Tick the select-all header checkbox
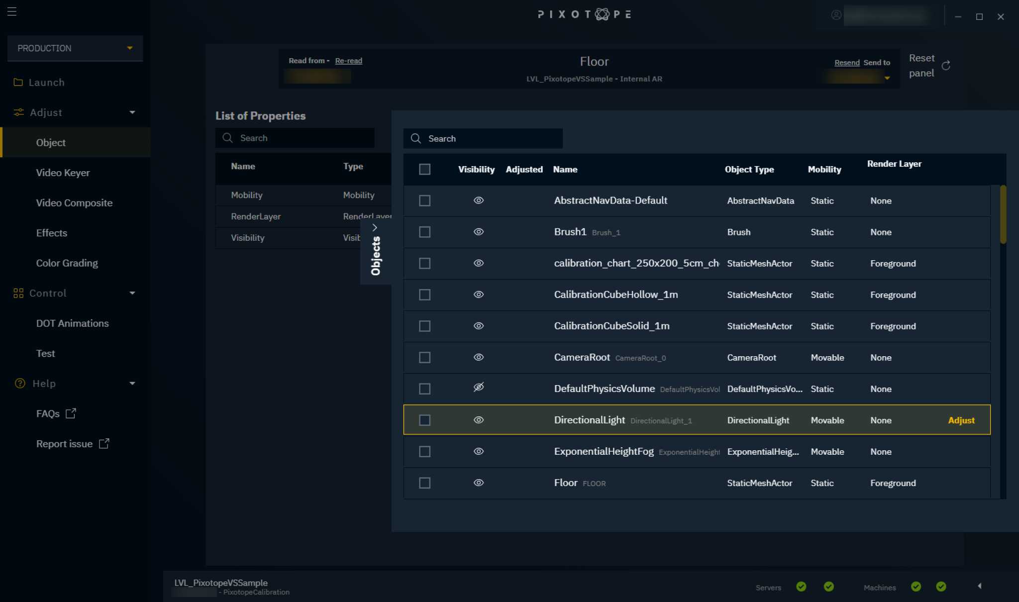Image resolution: width=1019 pixels, height=602 pixels. pos(424,170)
